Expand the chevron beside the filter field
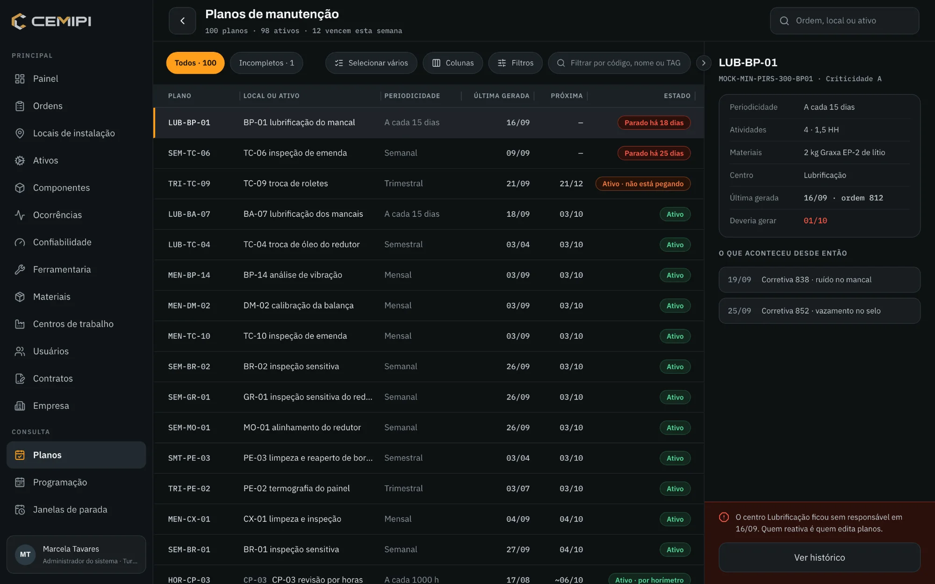This screenshot has width=935, height=584. tap(704, 63)
